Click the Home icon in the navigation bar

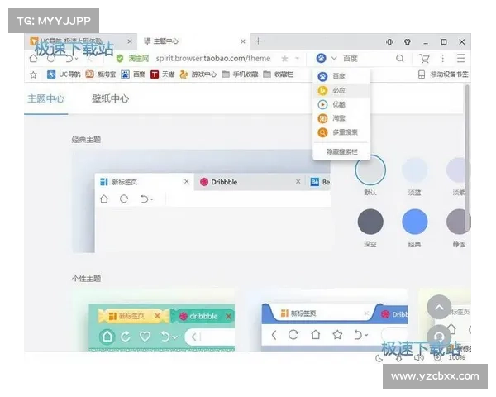pos(33,59)
